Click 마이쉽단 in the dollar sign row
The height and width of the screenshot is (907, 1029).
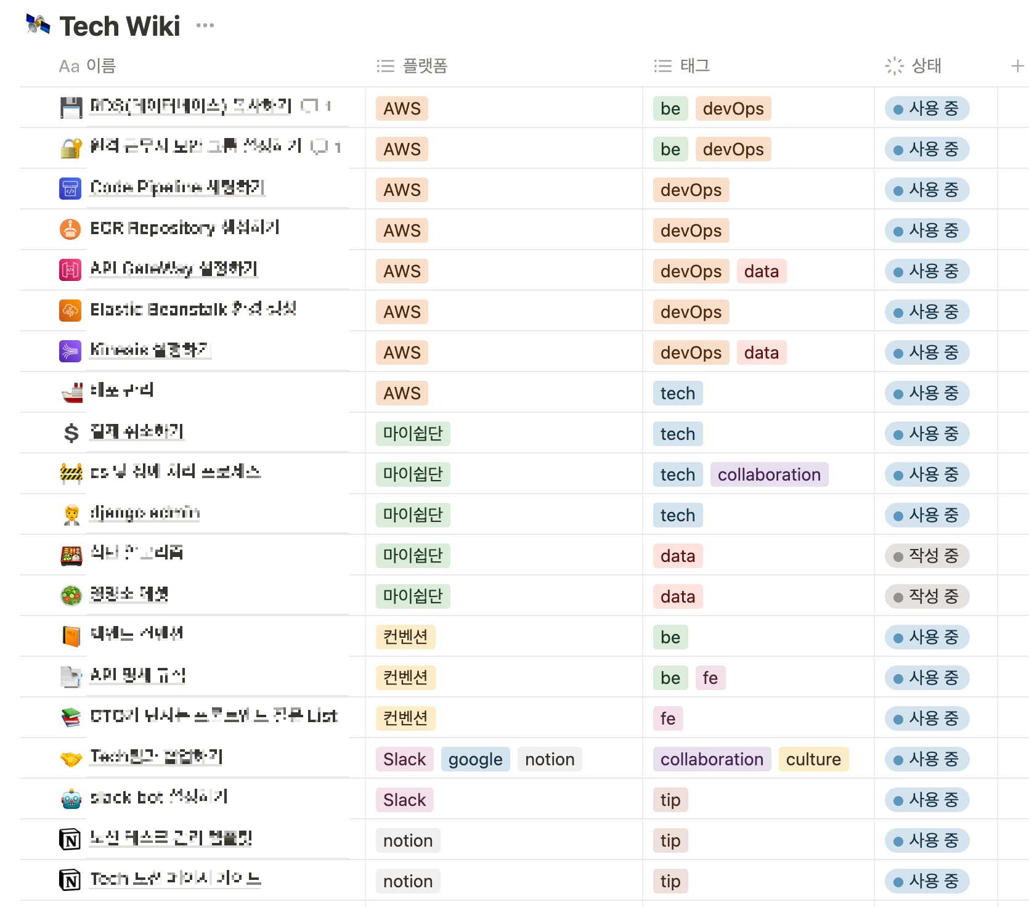[413, 434]
